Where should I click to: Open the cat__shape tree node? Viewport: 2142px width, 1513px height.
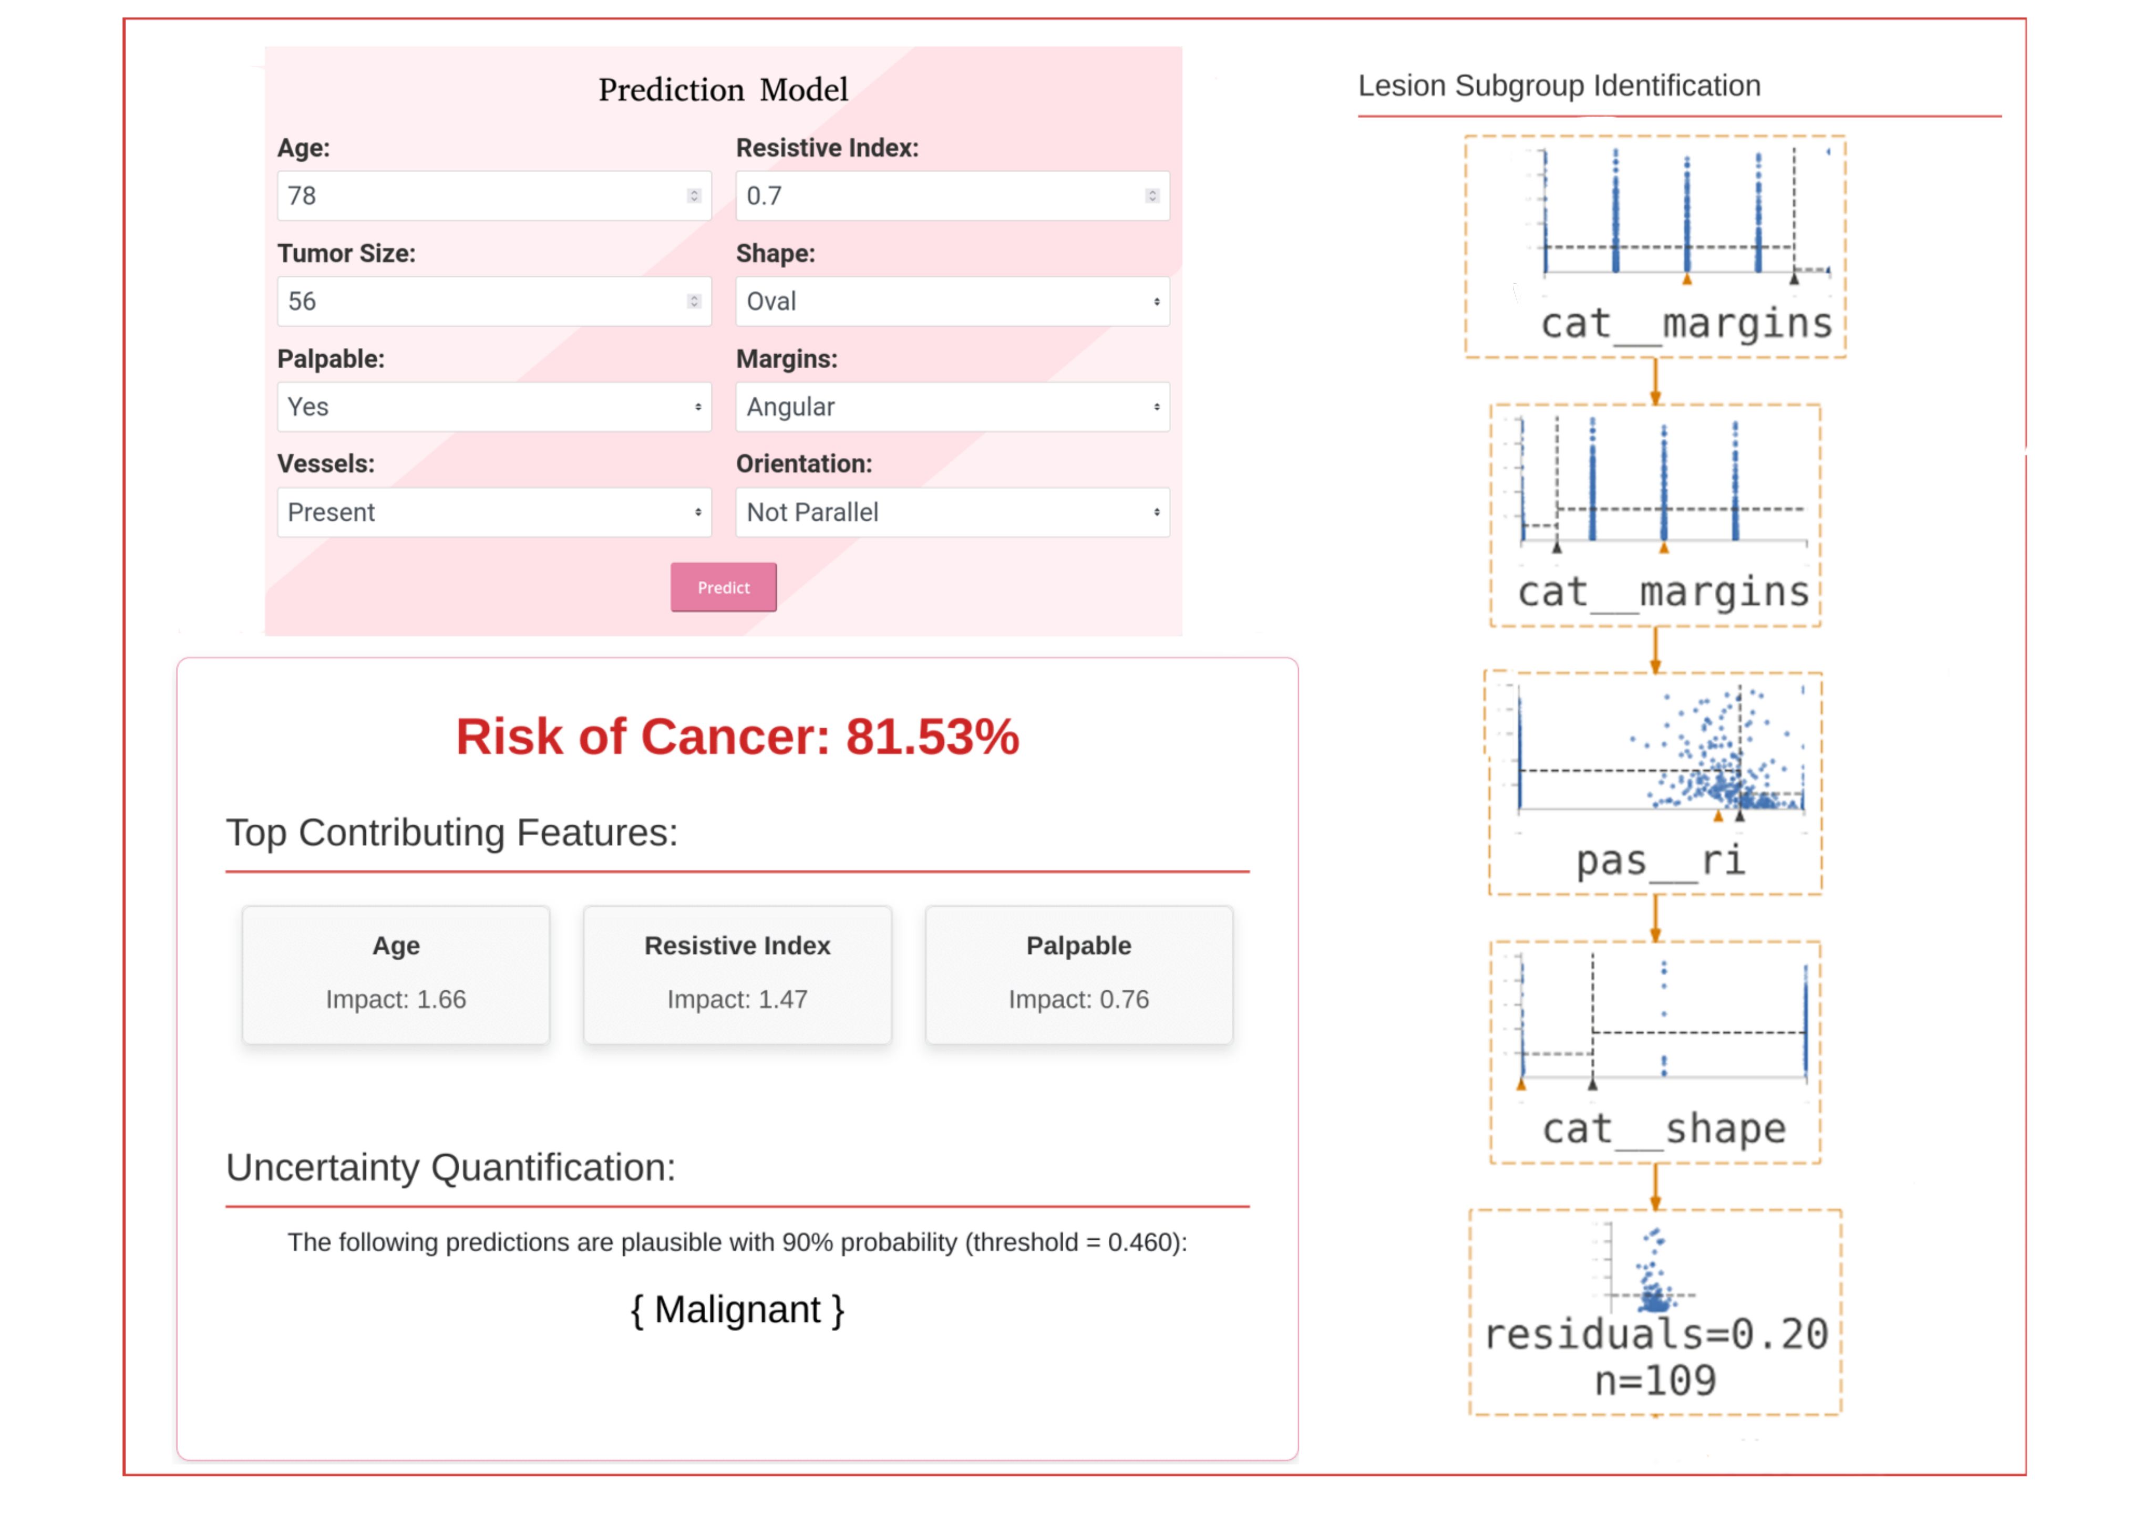click(1655, 1051)
